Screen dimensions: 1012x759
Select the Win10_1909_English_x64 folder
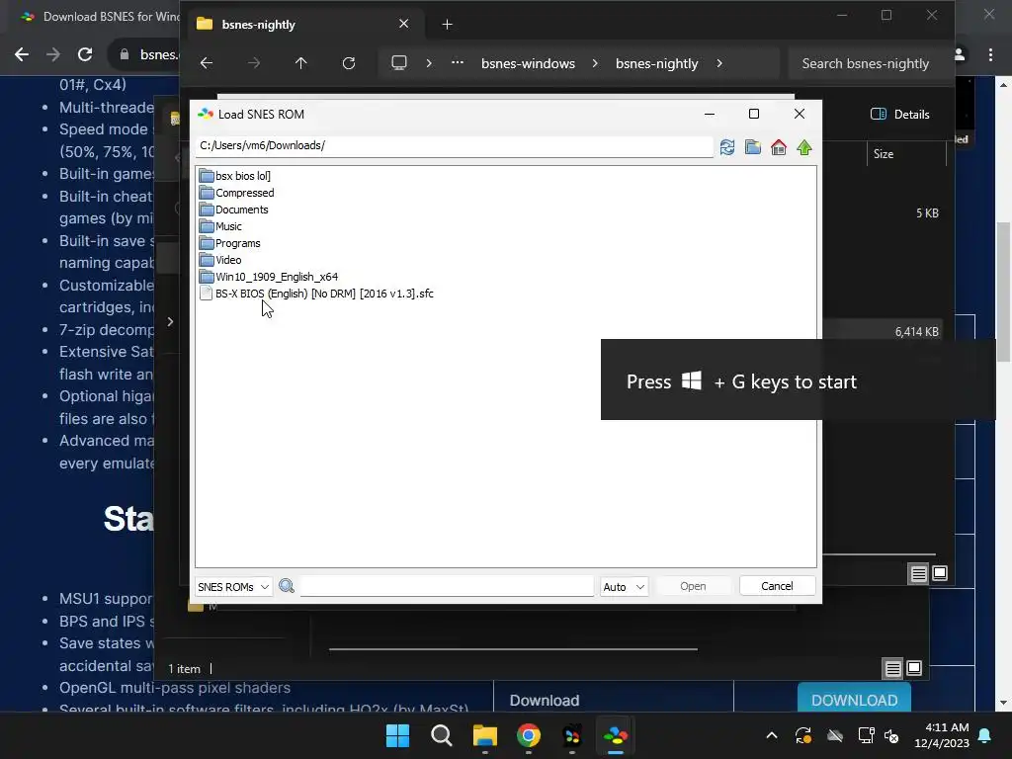(269, 277)
